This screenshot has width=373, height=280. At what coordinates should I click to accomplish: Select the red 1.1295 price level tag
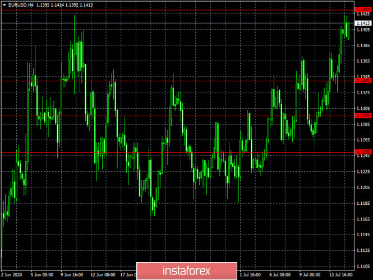[363, 116]
